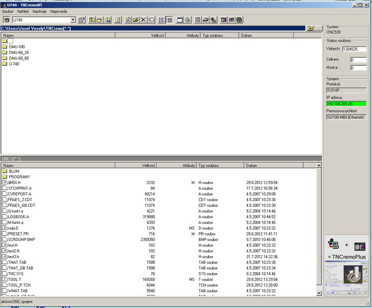Click the connect icon left of U740 box

pos(6,20)
